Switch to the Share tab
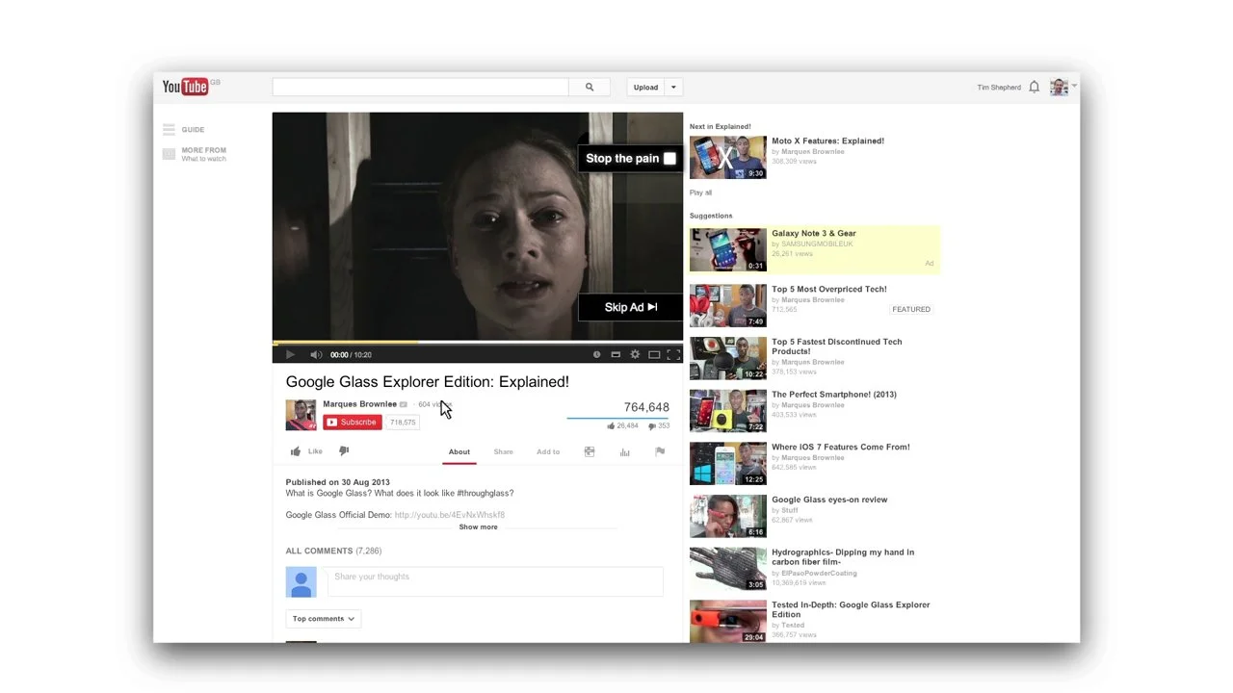Screen dimensions: 1233x693 click(504, 451)
